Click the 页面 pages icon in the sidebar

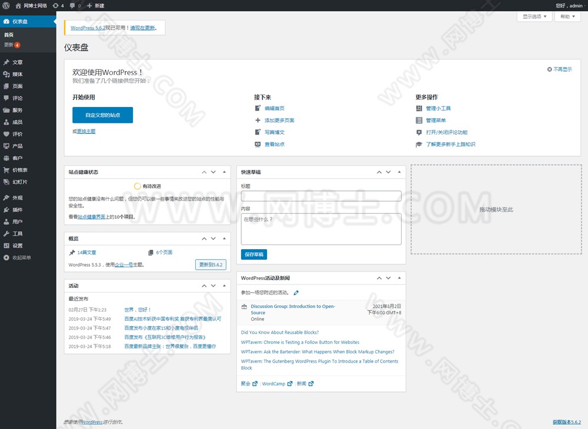click(6, 86)
